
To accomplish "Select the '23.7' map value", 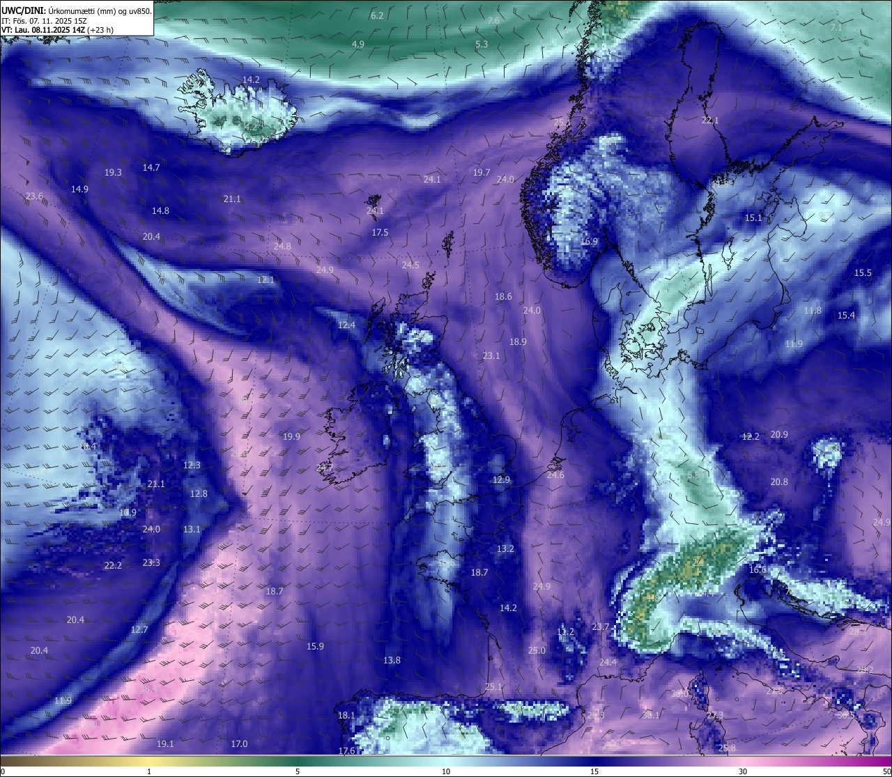I will 601,626.
